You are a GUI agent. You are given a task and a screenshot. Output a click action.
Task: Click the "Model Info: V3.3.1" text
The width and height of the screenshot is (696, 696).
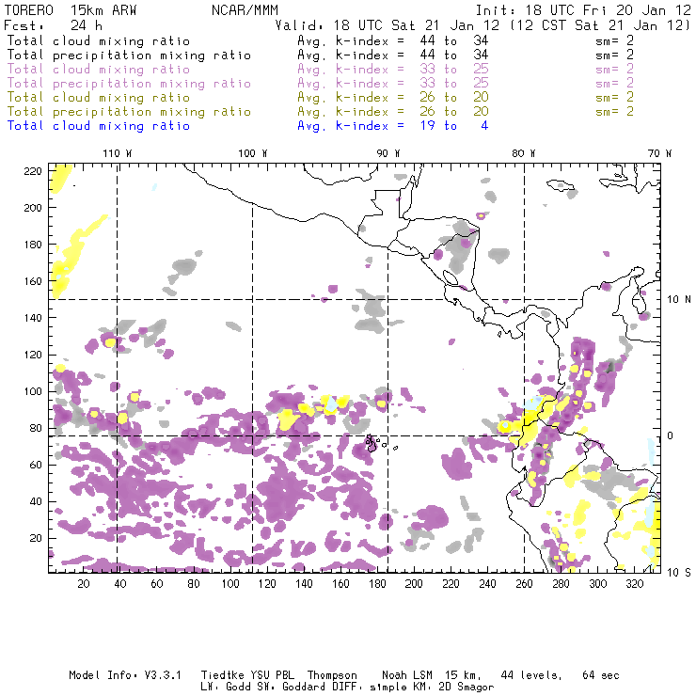125,675
